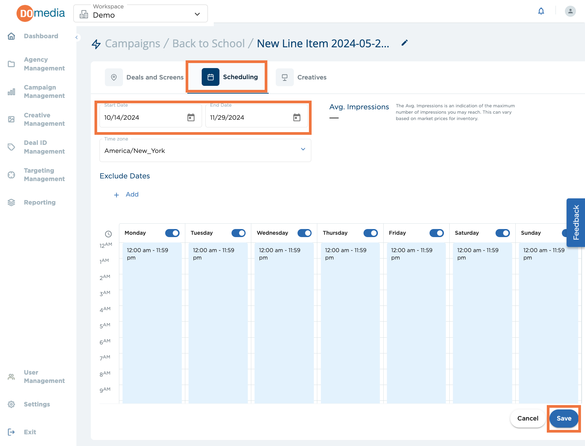Screen dimensions: 585x446
Task: Open the Workspace Demo dropdown
Action: click(x=140, y=14)
